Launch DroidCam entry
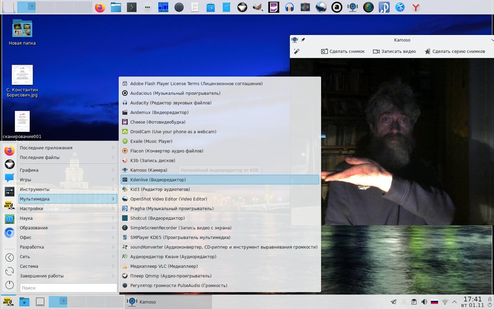Viewport: 494px width, 309px height. (220, 131)
